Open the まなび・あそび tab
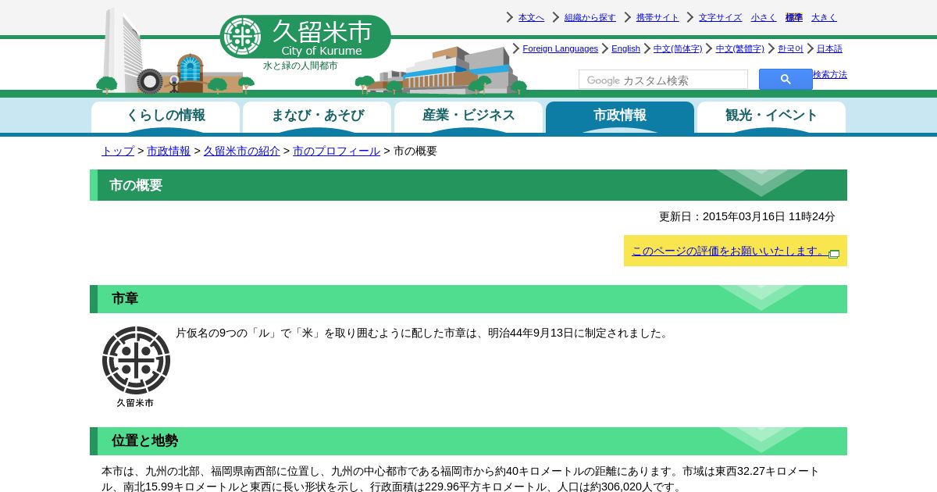The height and width of the screenshot is (492, 937). click(x=317, y=117)
